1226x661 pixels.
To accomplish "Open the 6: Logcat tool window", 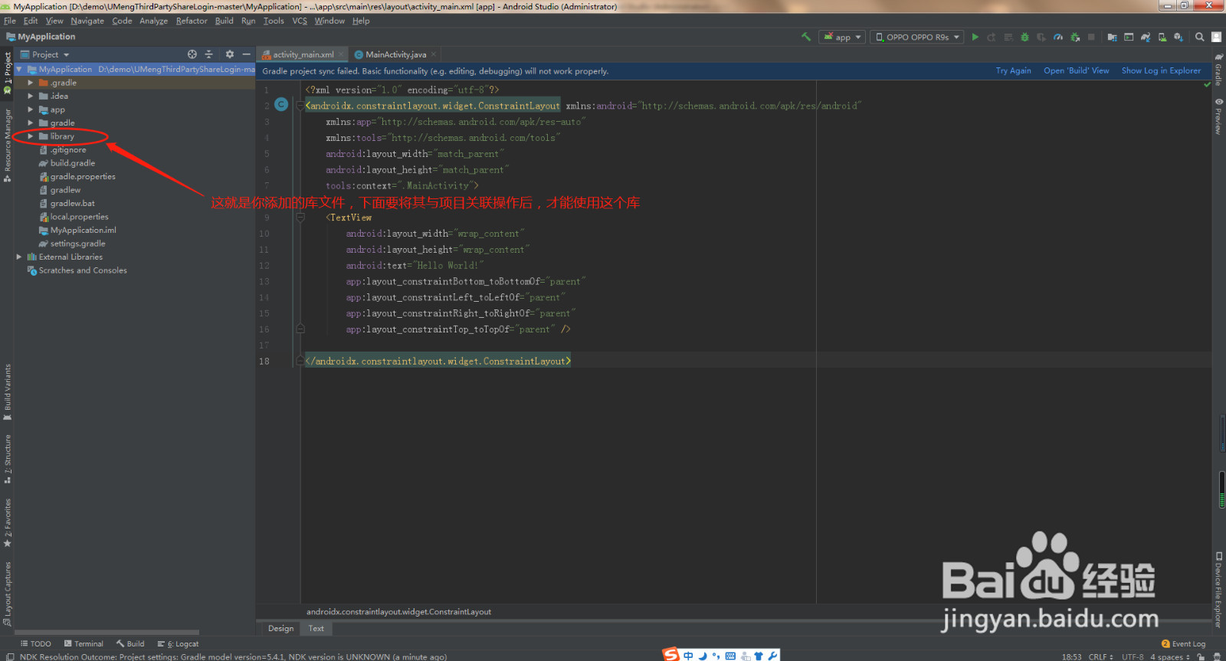I will (178, 643).
